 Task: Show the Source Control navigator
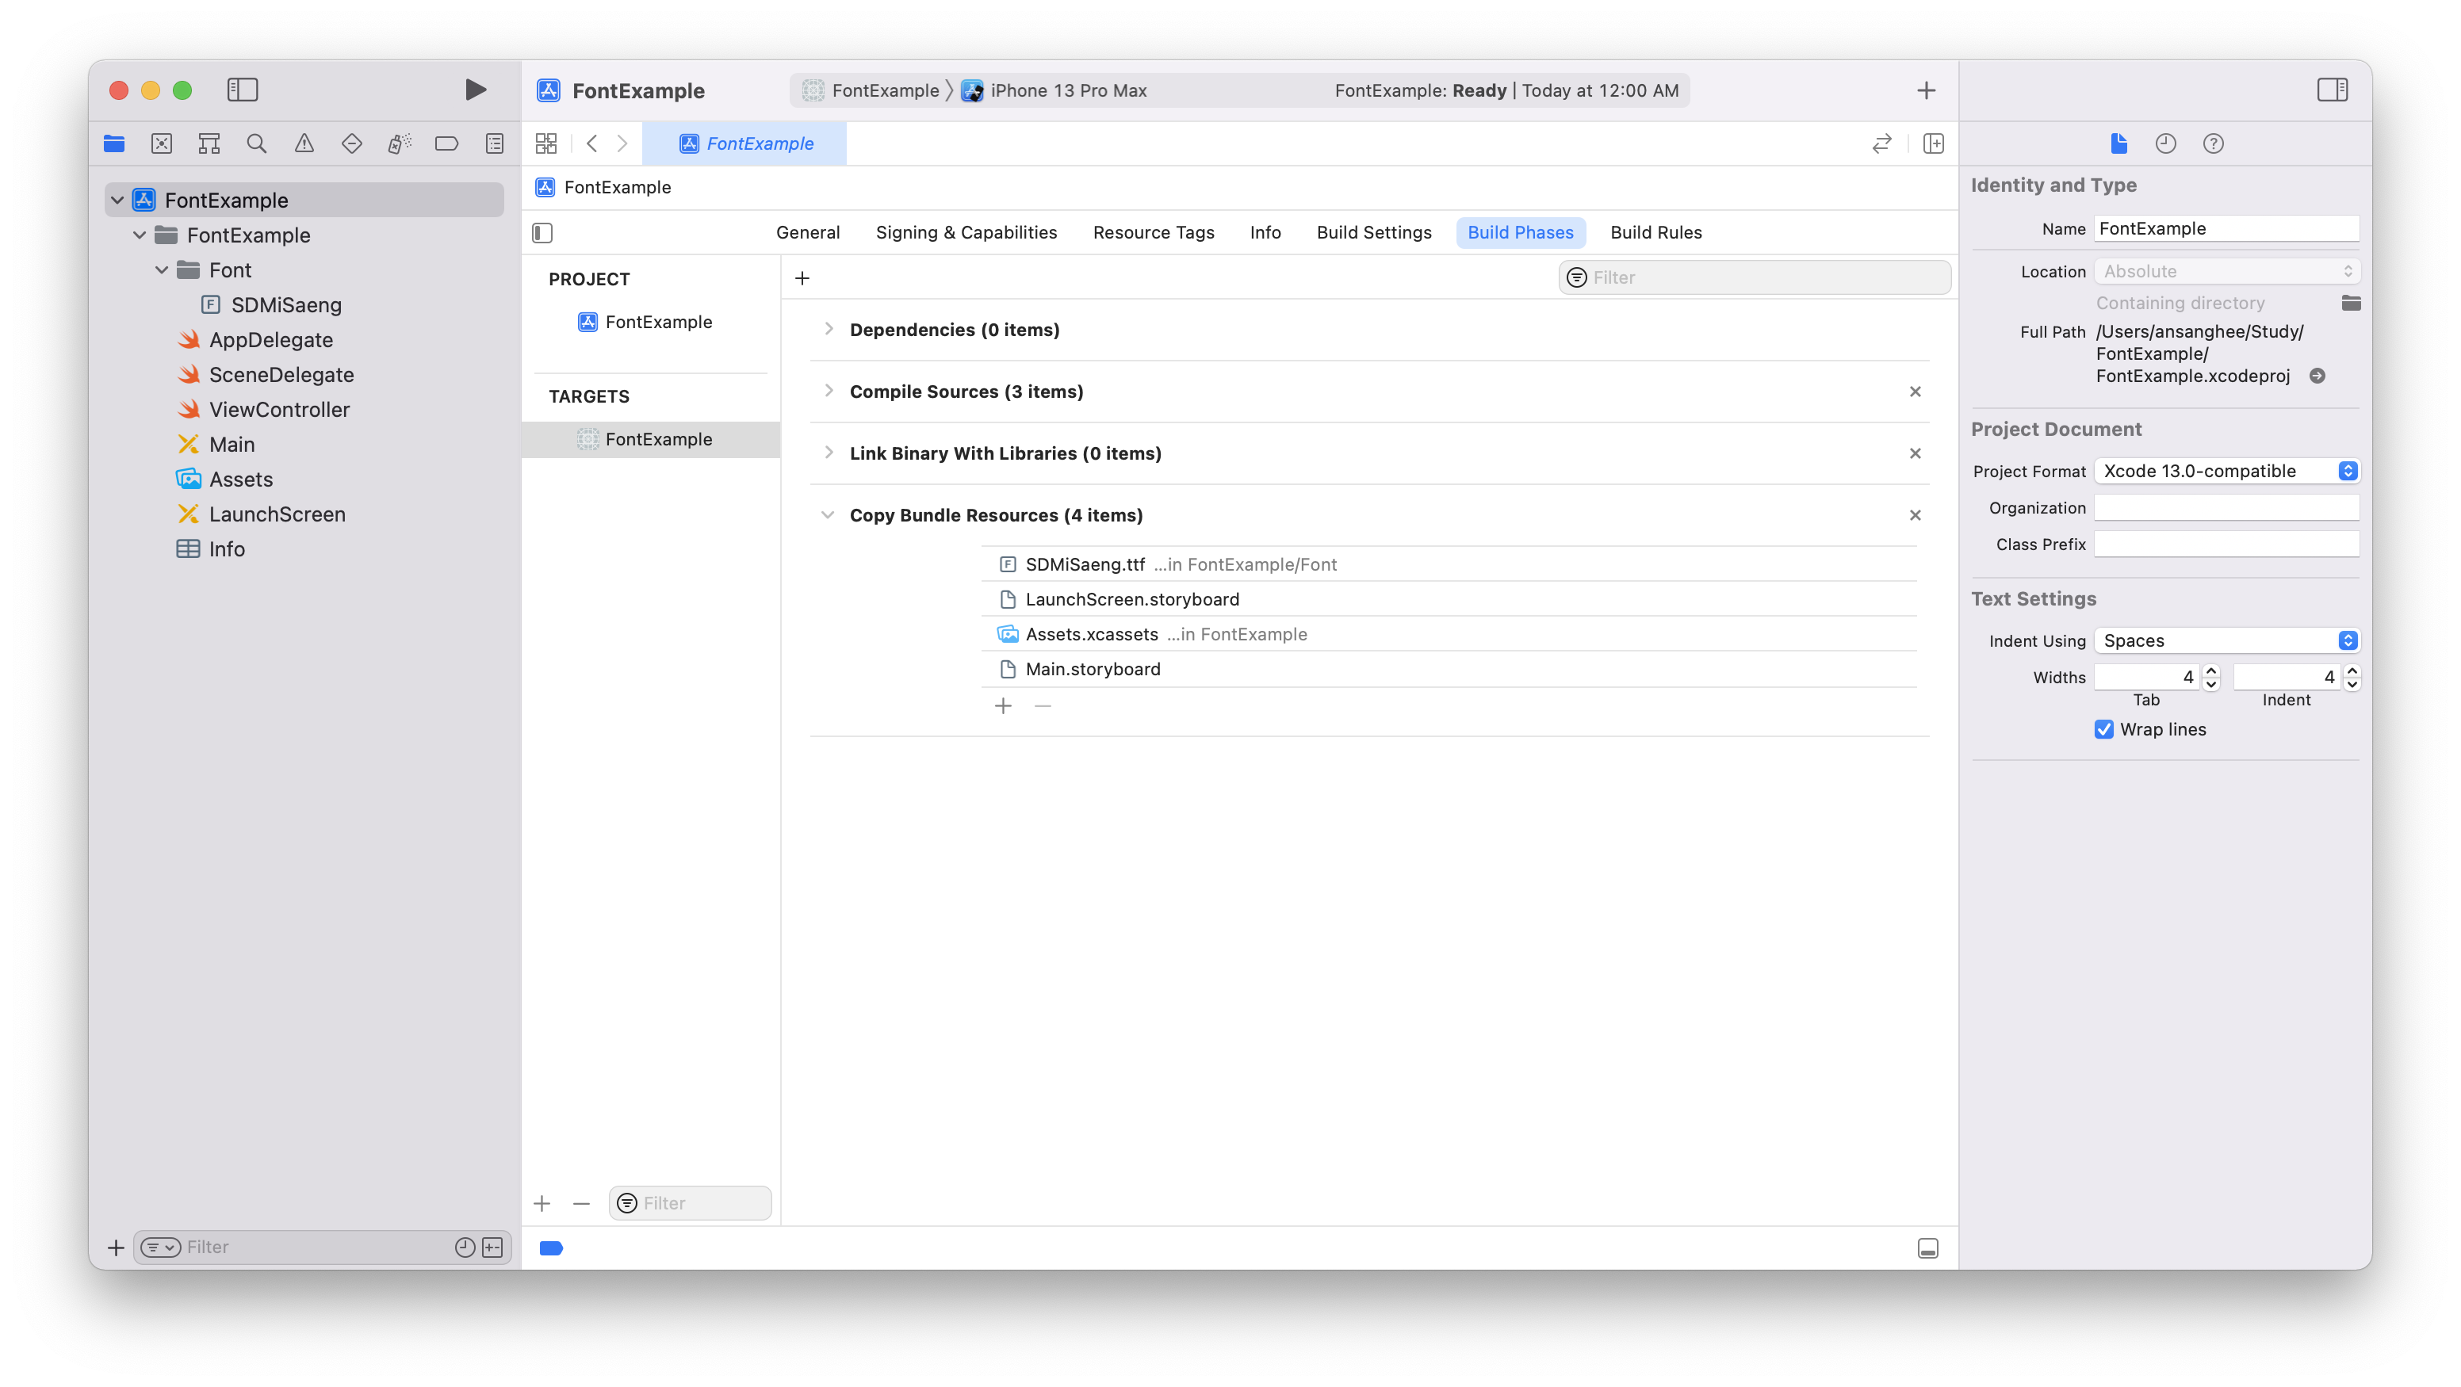tap(162, 143)
